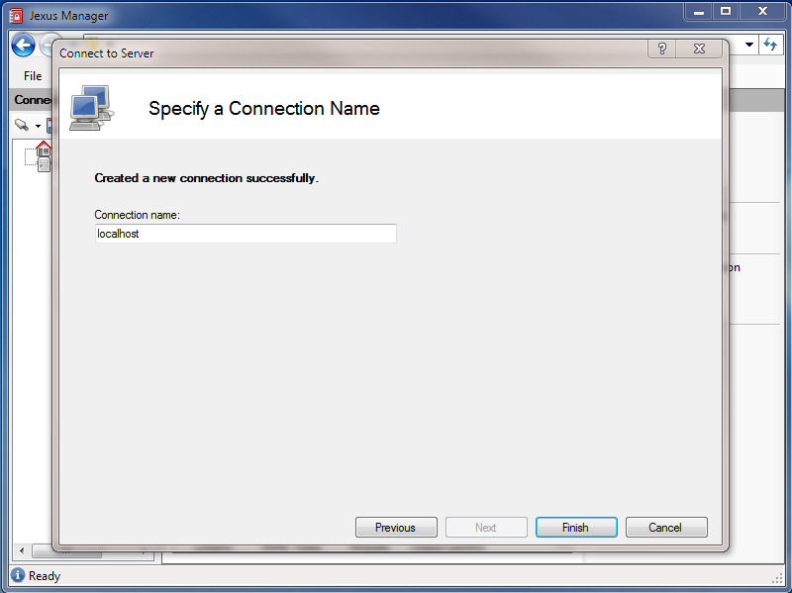Select the localhost server icon in the tree
This screenshot has width=792, height=593.
[x=44, y=166]
